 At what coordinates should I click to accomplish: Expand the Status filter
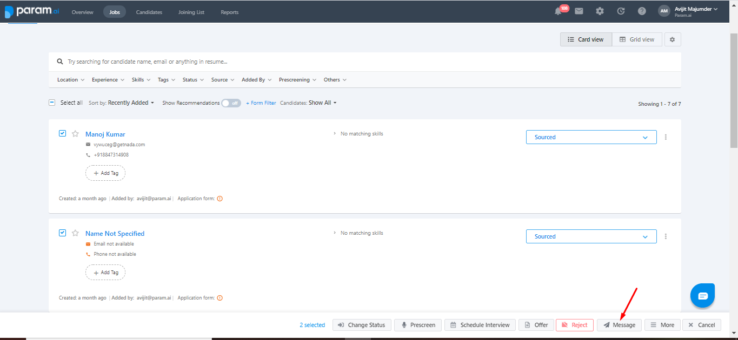click(193, 80)
